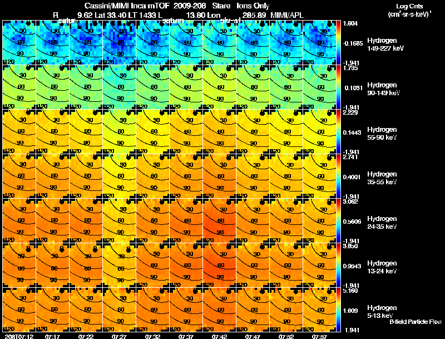Click the '07:32' time axis label
This screenshot has width=445, height=339.
152,336
